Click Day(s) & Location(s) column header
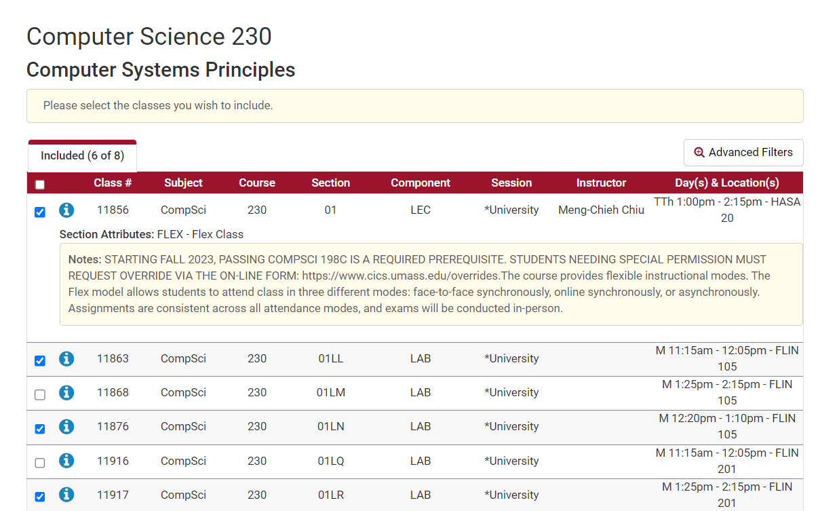The height and width of the screenshot is (511, 820). [727, 183]
